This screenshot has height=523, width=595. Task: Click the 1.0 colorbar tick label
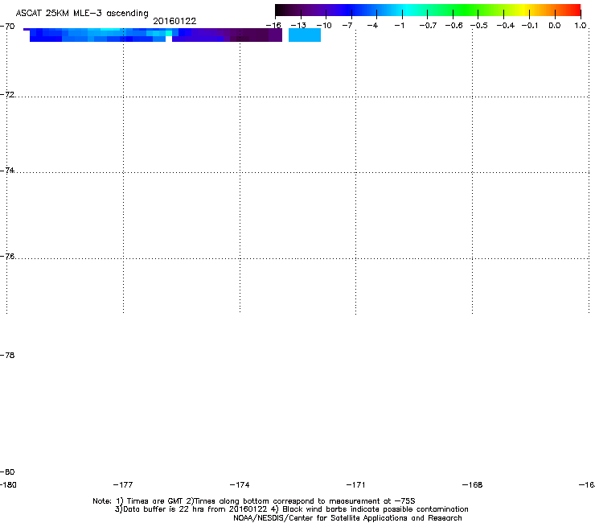581,26
